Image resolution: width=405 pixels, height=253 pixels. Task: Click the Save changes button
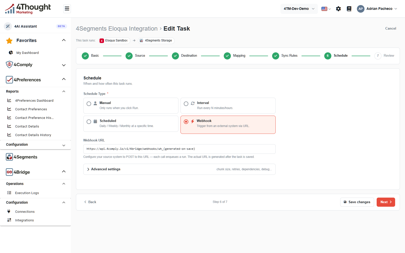pyautogui.click(x=357, y=202)
